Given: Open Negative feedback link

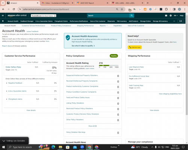Looking at the screenshot, I should (15, 83).
